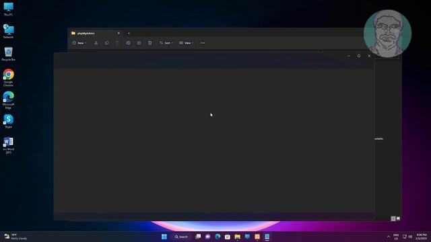Select the Network desktop icon
The image size is (431, 242).
[8, 31]
